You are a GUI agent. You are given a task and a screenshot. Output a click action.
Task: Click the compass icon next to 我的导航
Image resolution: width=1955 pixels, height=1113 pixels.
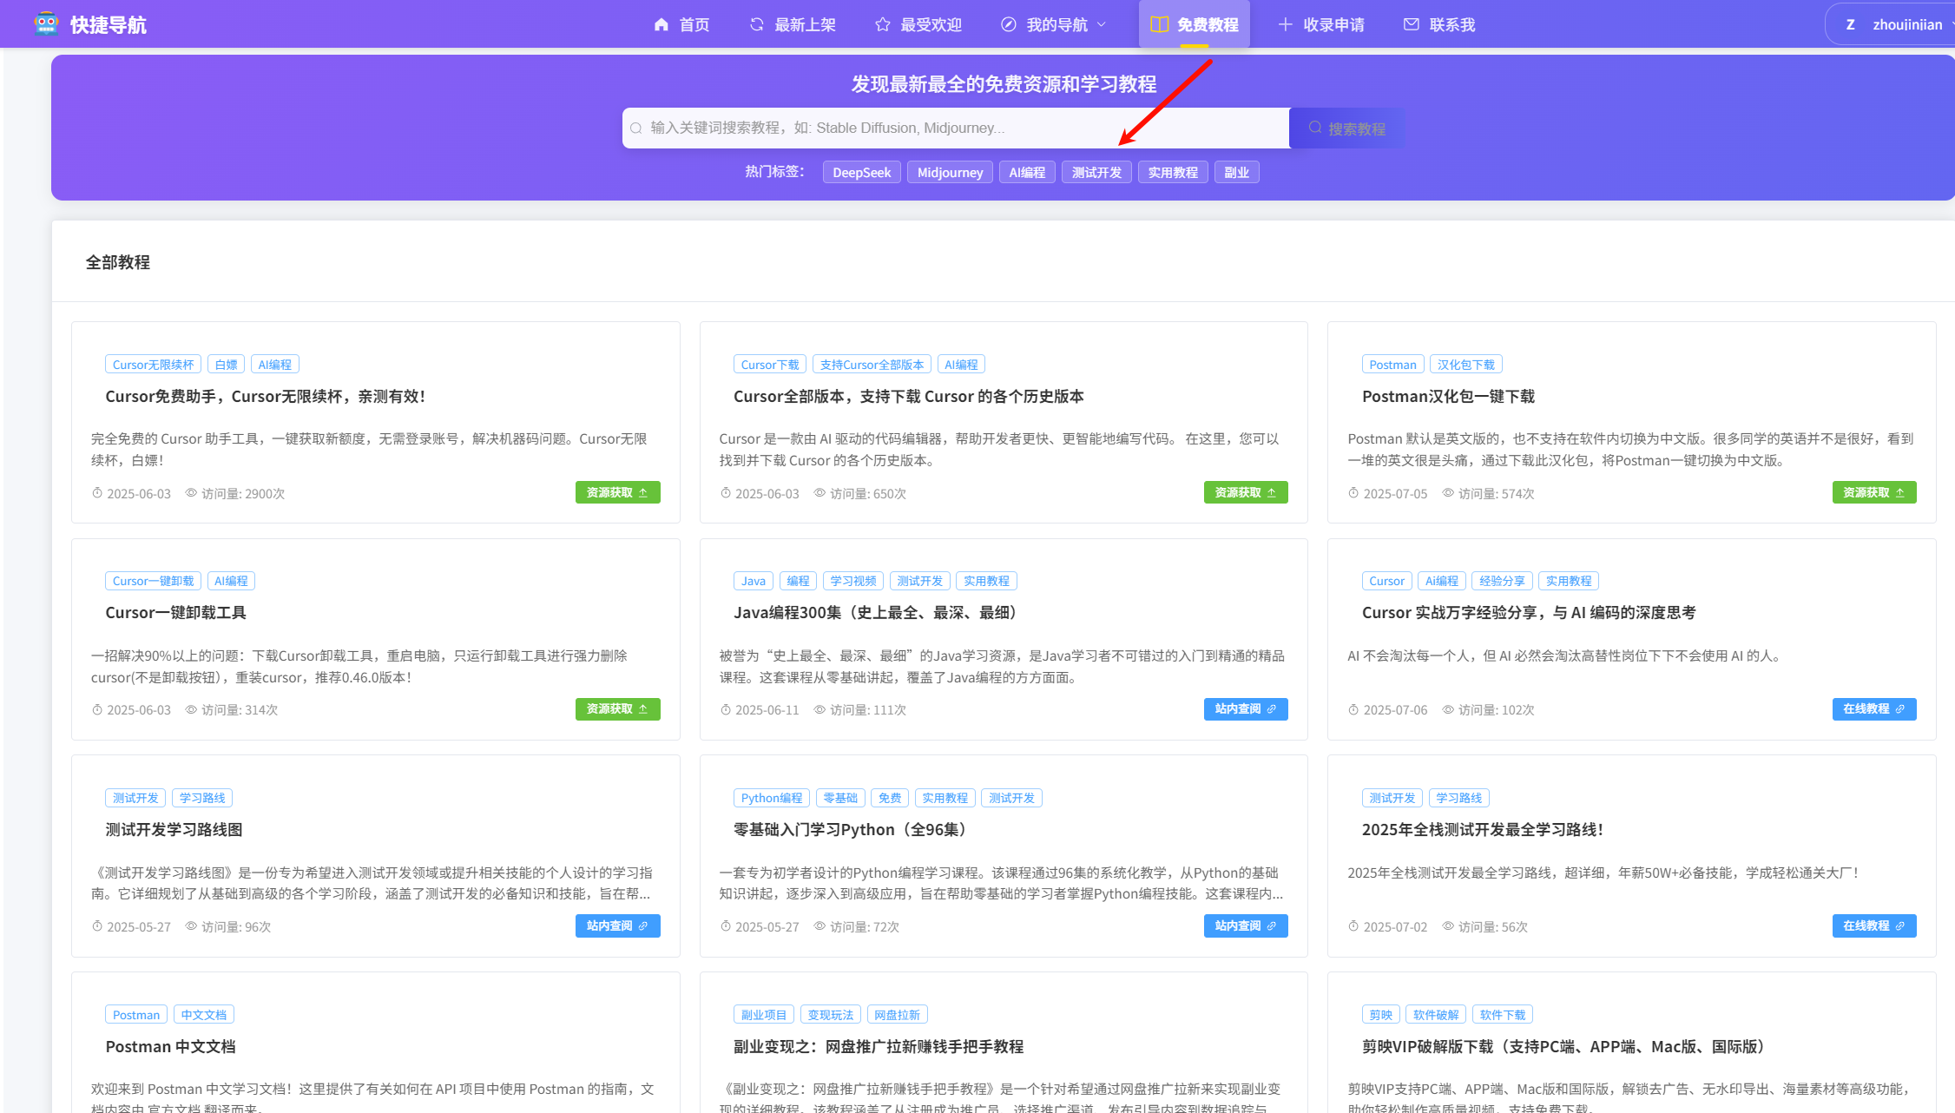coord(1009,24)
